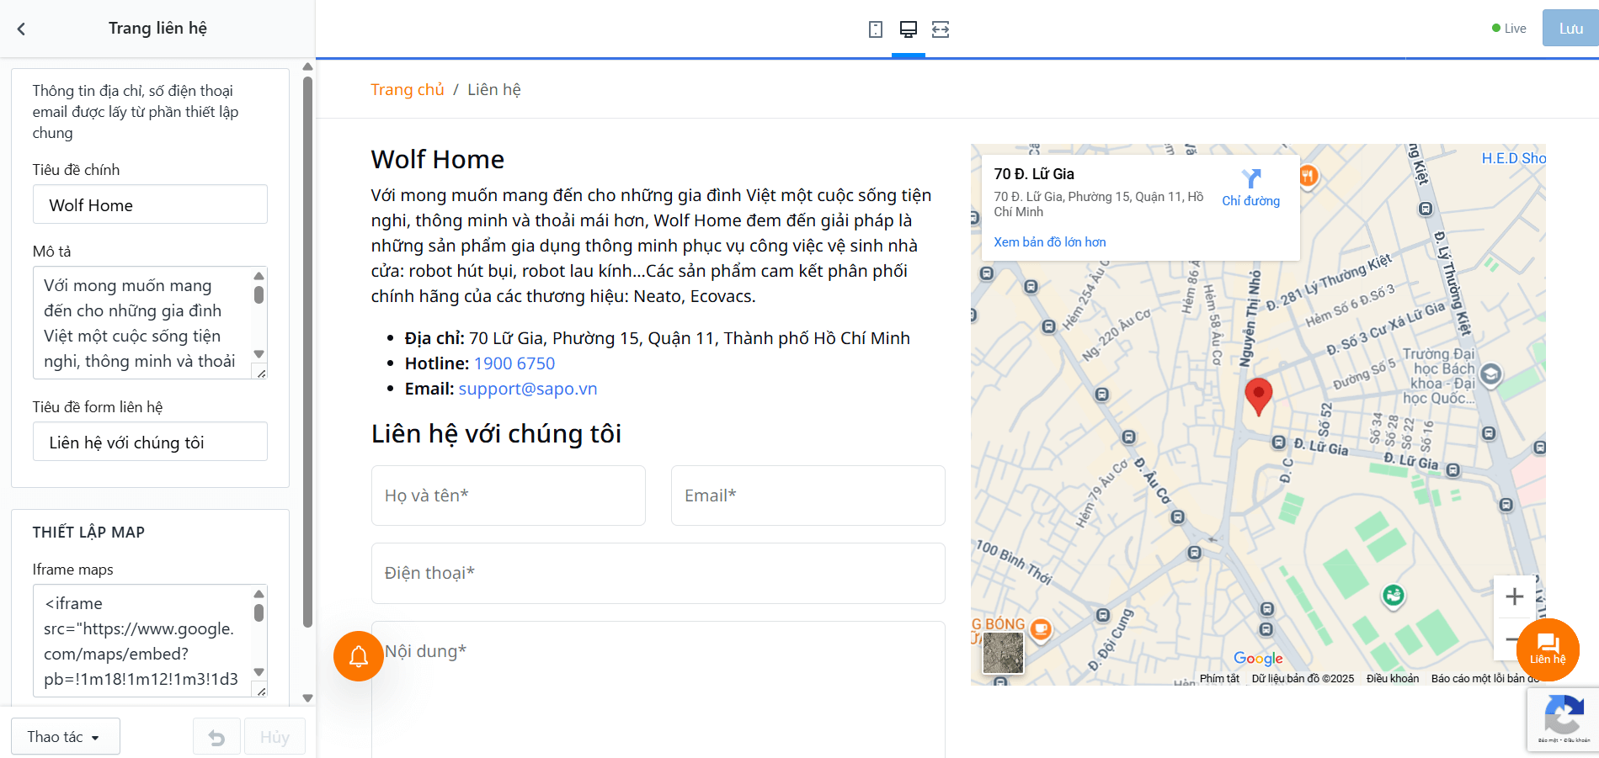Click the support@sapo.vn email link

pos(528,389)
